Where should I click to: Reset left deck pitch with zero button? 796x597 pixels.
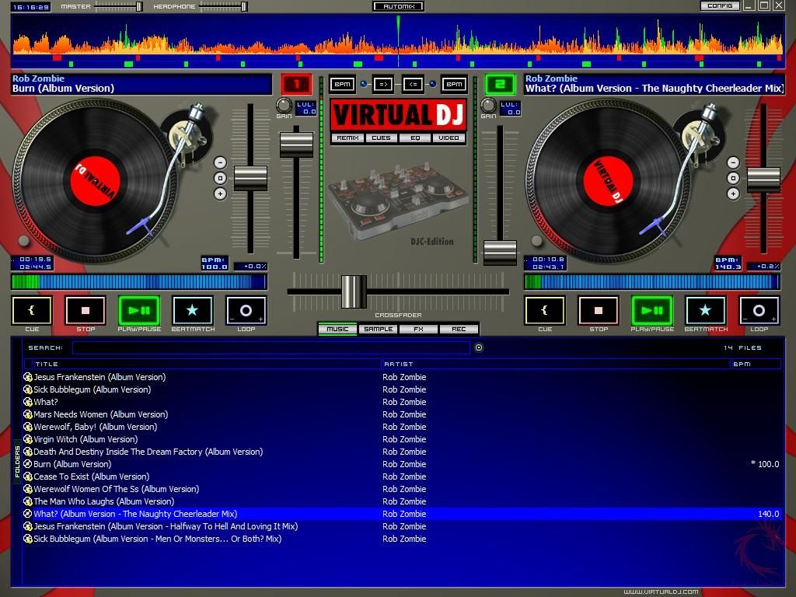click(220, 178)
